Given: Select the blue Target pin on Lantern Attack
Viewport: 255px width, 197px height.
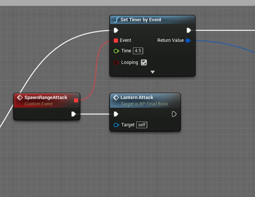Looking at the screenshot, I should (116, 125).
